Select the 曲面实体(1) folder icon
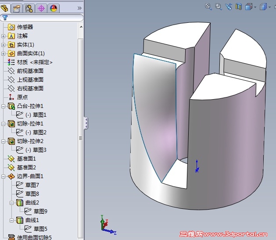 pyautogui.click(x=11, y=54)
